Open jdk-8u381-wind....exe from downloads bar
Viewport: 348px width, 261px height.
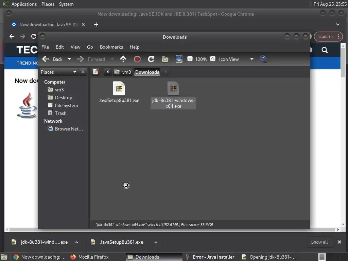click(40, 242)
